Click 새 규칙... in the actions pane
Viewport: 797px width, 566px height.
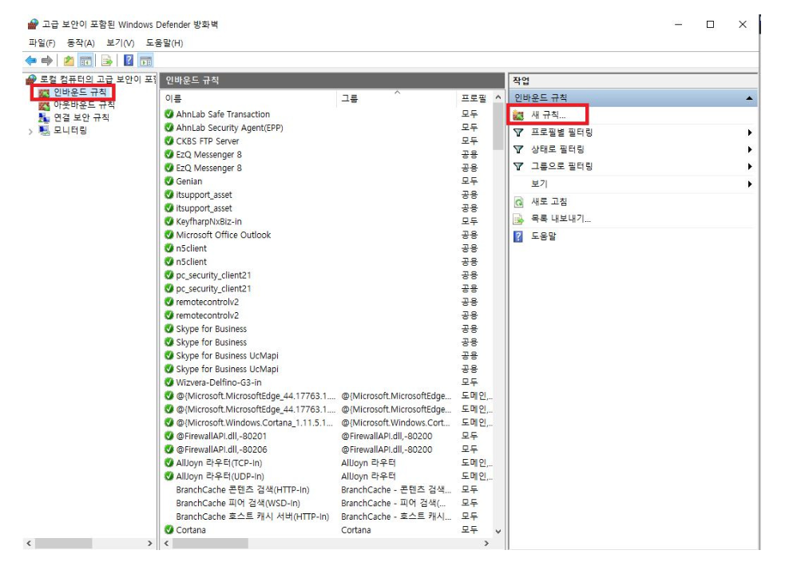tap(548, 115)
